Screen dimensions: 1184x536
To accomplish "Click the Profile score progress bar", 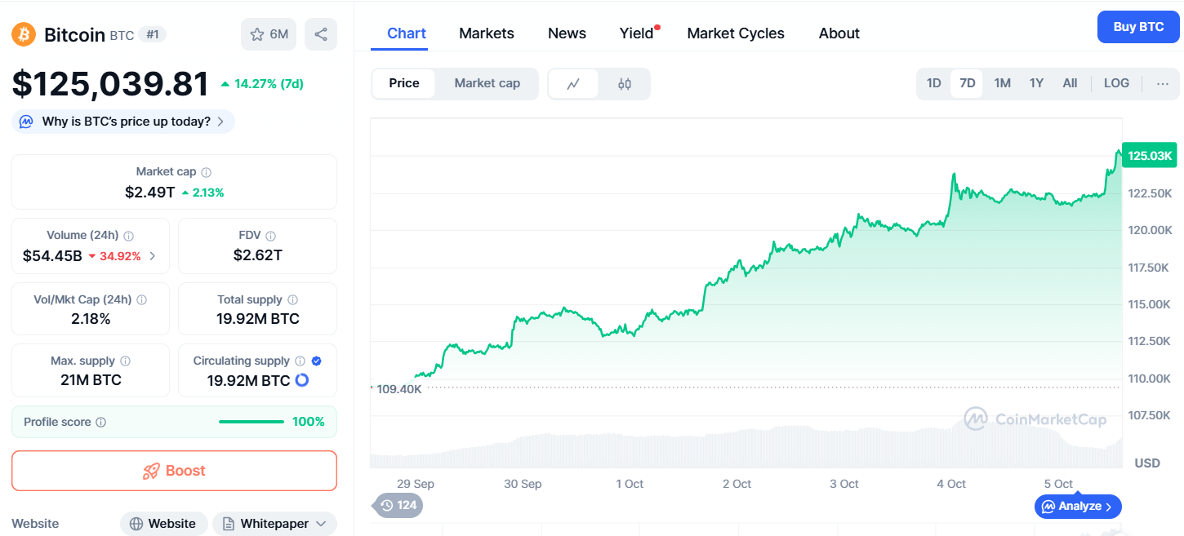I will coord(251,422).
